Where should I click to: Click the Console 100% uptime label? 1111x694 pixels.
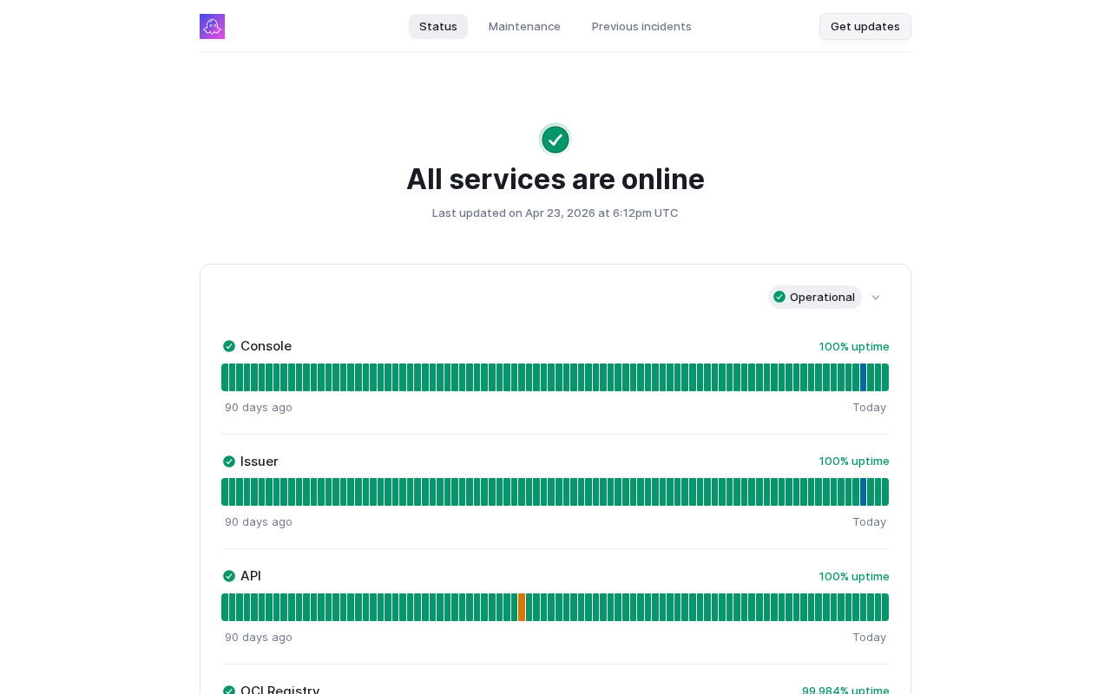point(854,346)
